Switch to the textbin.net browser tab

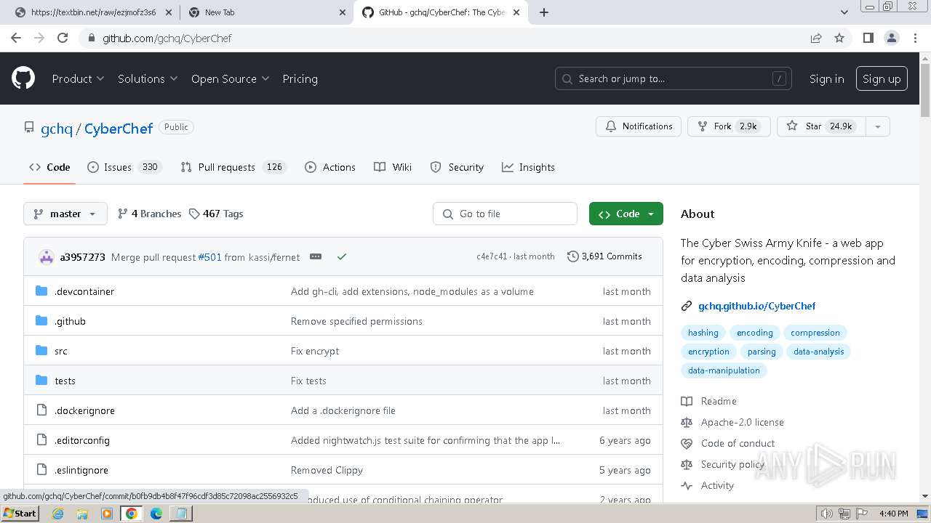point(93,12)
